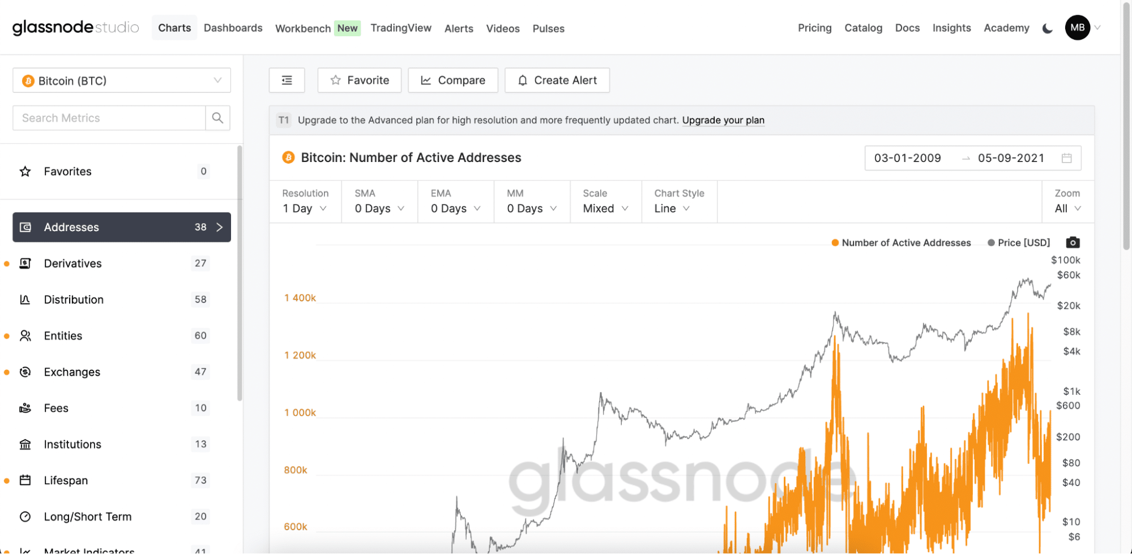Open the Alerts tab
Viewport: 1132px width, 554px height.
pos(459,28)
